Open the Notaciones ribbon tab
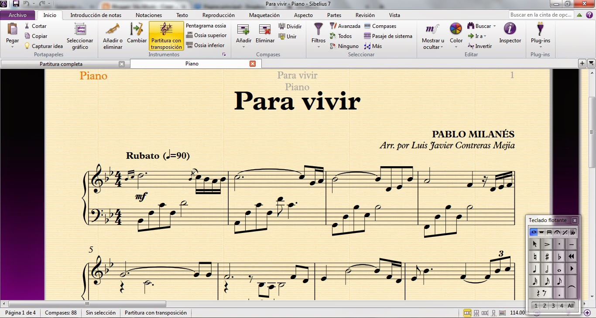This screenshot has width=596, height=318. (149, 15)
